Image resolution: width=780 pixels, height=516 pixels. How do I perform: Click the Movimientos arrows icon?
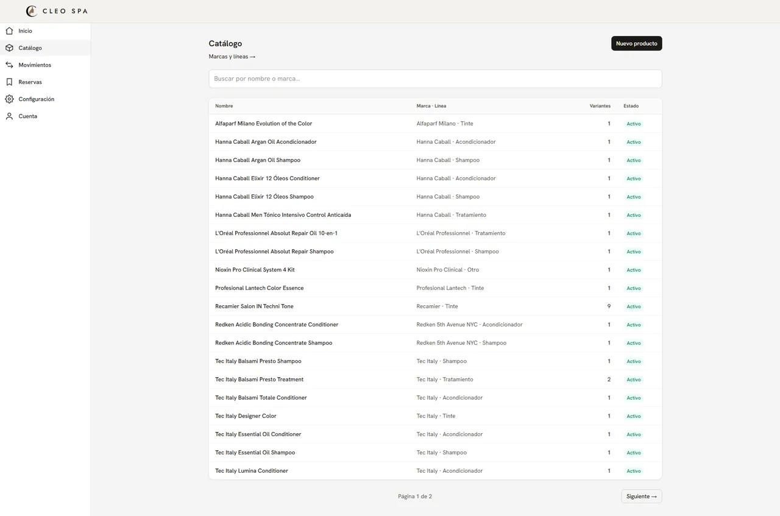click(9, 65)
